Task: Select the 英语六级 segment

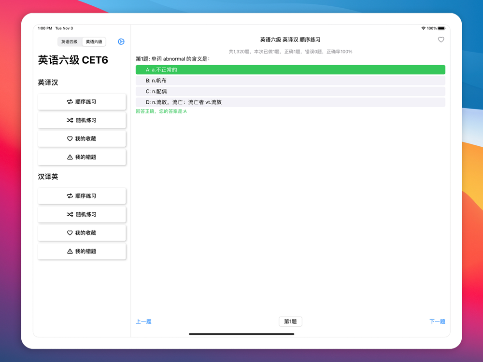Action: click(94, 42)
